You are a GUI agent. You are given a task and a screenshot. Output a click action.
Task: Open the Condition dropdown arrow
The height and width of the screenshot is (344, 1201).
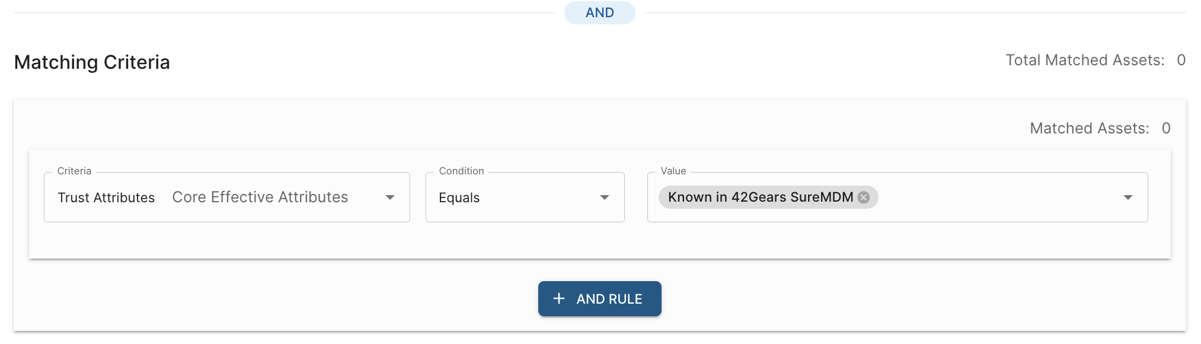click(605, 198)
